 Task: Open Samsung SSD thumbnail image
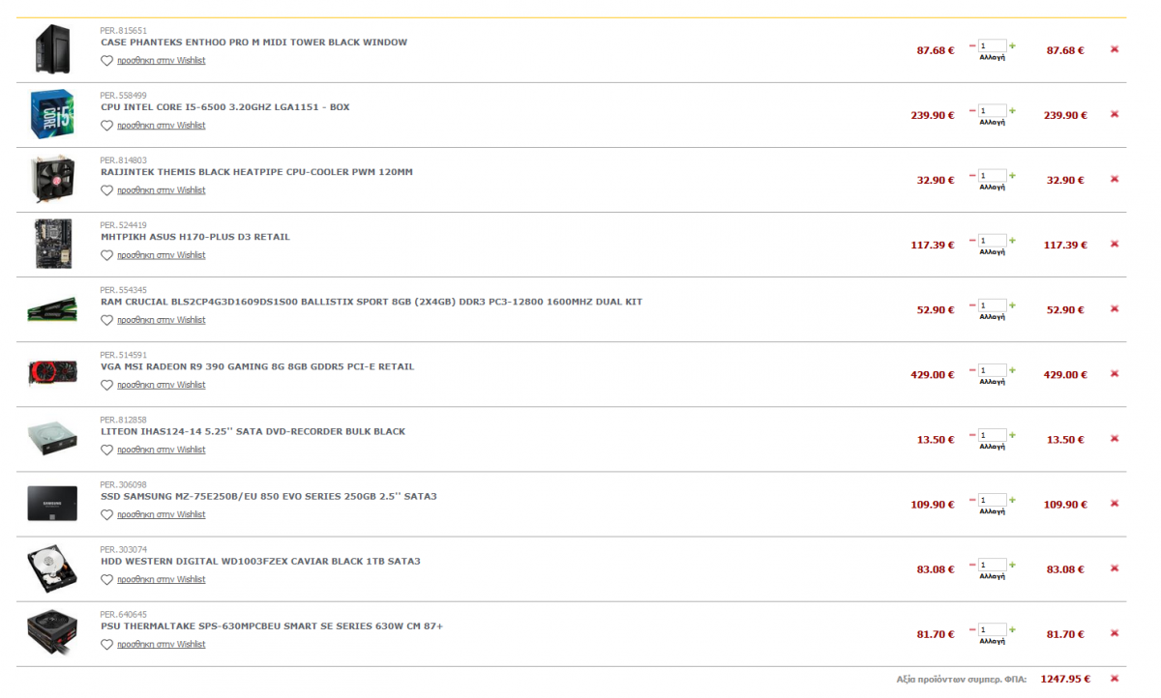coord(51,503)
